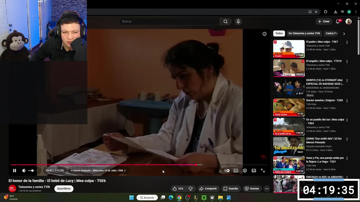Like the video (10 k)
The width and height of the screenshot is (360, 202).
click(x=178, y=189)
